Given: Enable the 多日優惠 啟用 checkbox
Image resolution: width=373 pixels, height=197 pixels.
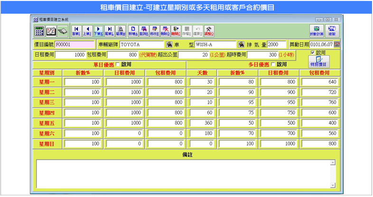Looking at the screenshot, I should (273, 64).
